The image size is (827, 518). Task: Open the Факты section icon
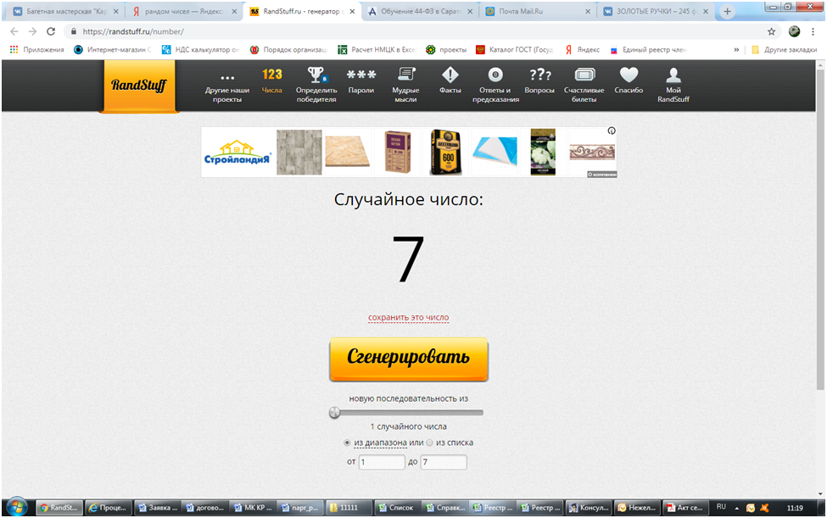pos(450,75)
